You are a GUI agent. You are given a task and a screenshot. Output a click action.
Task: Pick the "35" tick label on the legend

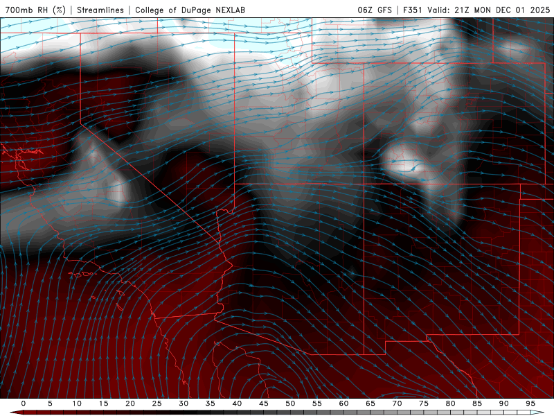pos(211,404)
